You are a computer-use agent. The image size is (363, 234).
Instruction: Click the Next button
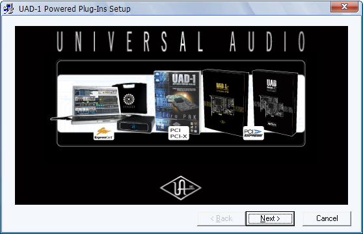click(x=270, y=218)
